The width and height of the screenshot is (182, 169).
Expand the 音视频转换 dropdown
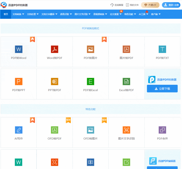100,14
